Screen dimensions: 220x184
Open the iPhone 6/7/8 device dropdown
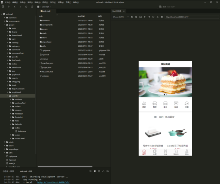[x=121, y=17]
